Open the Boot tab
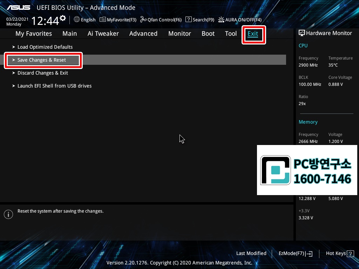 tap(208, 34)
